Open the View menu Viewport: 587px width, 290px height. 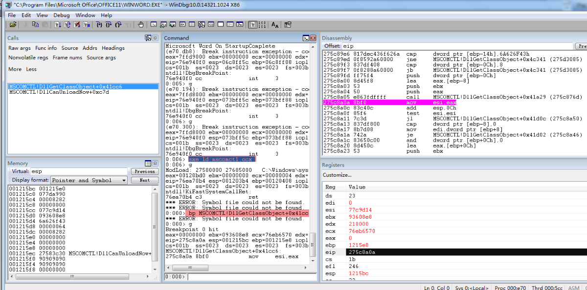pos(42,15)
